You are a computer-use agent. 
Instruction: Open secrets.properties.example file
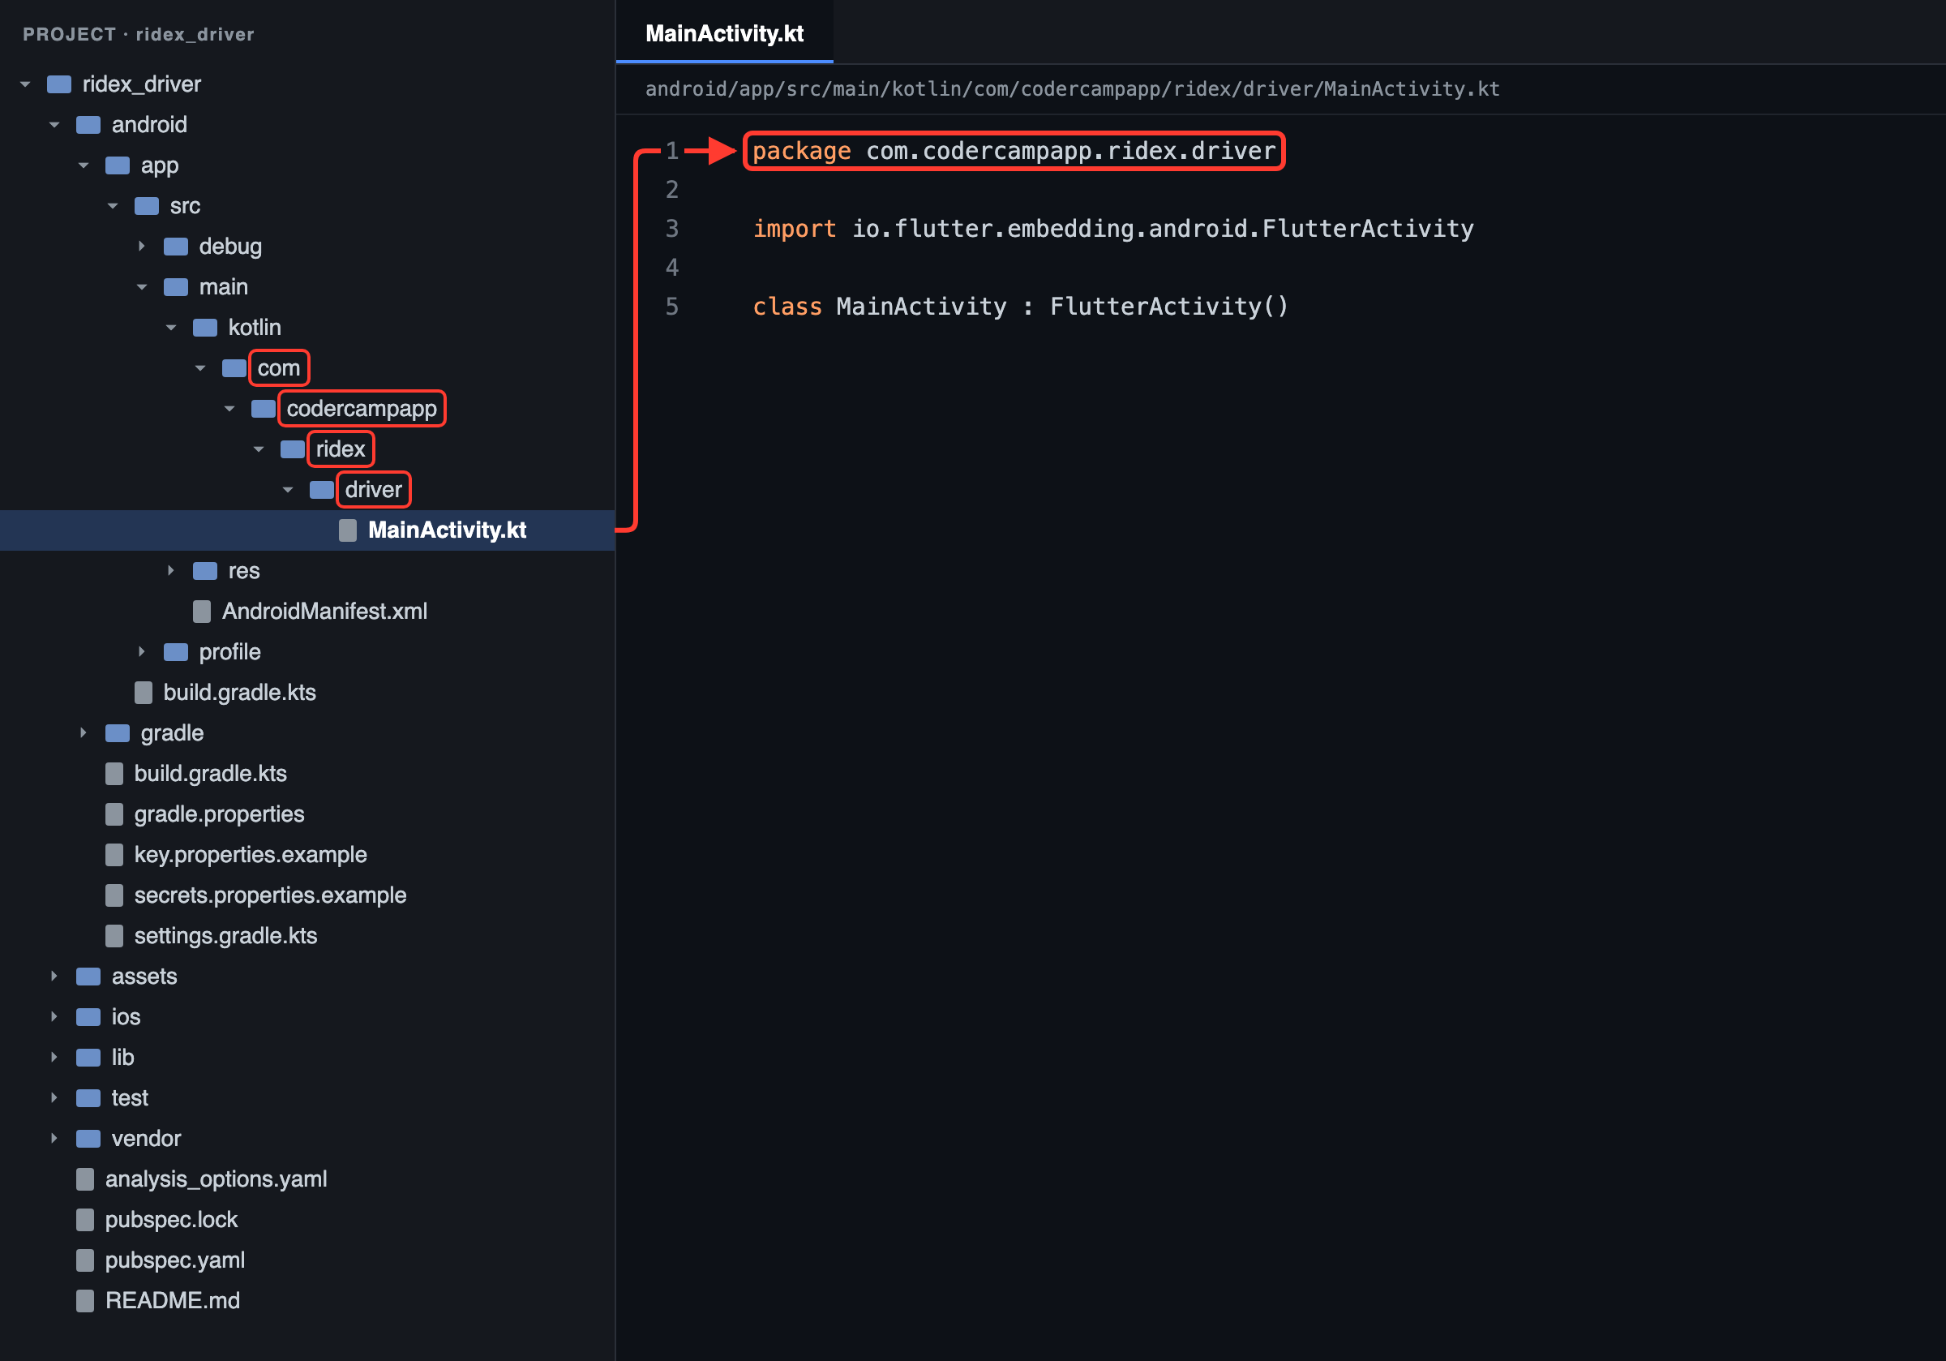270,895
